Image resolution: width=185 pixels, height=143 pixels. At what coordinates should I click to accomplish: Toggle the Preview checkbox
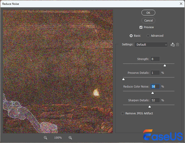pos(141,27)
